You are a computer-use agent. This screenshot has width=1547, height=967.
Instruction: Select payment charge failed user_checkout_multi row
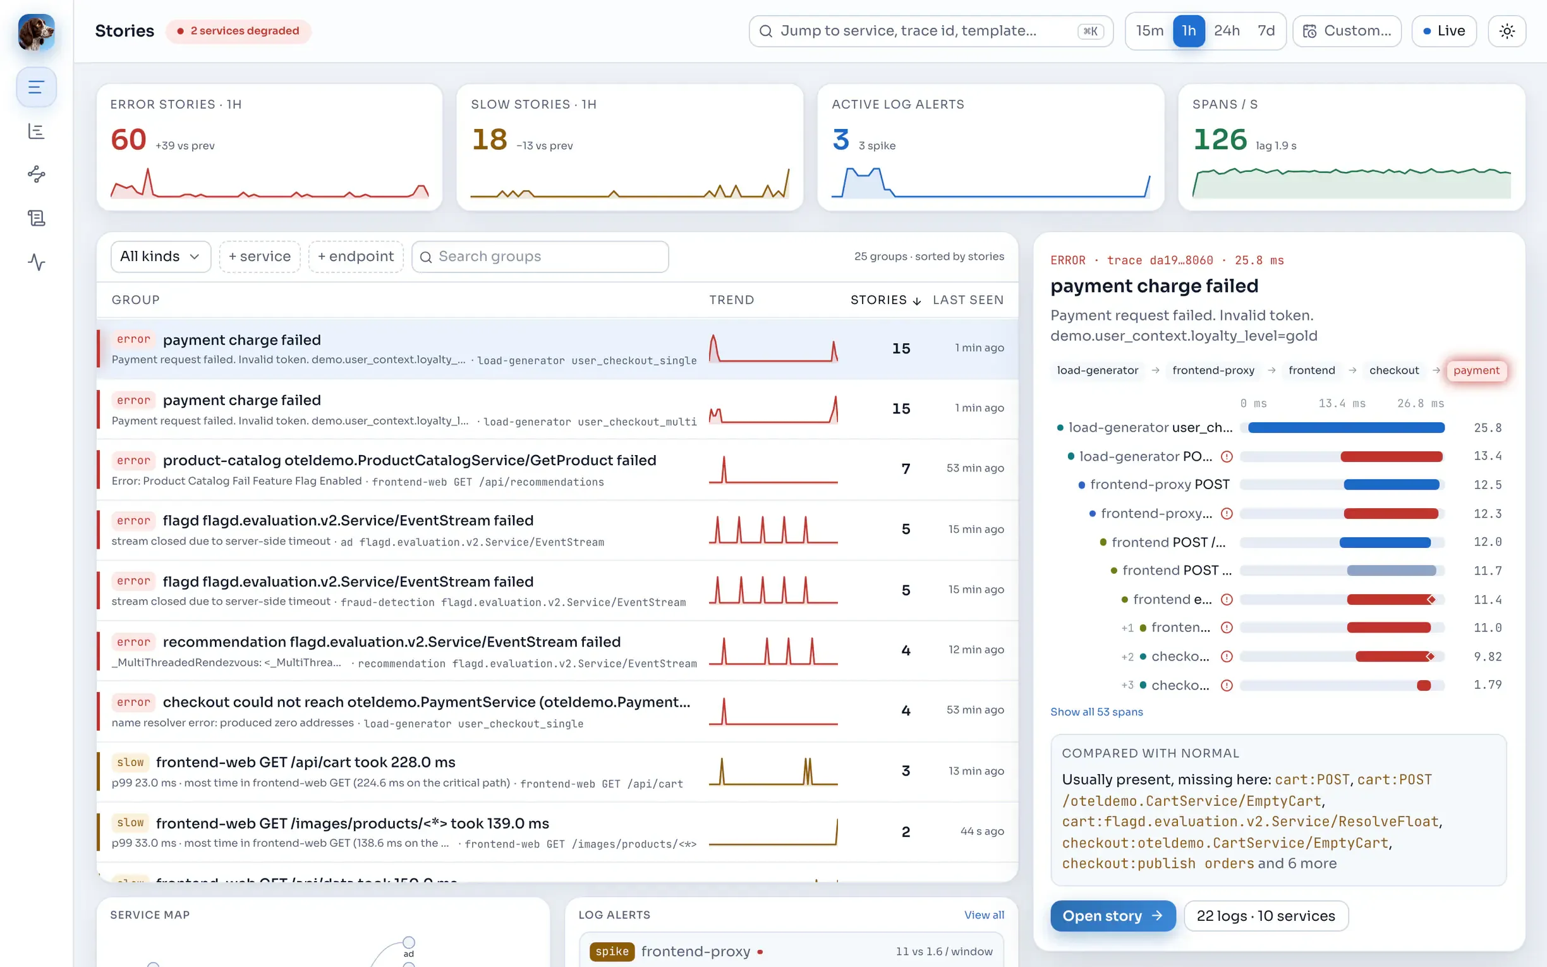(557, 410)
